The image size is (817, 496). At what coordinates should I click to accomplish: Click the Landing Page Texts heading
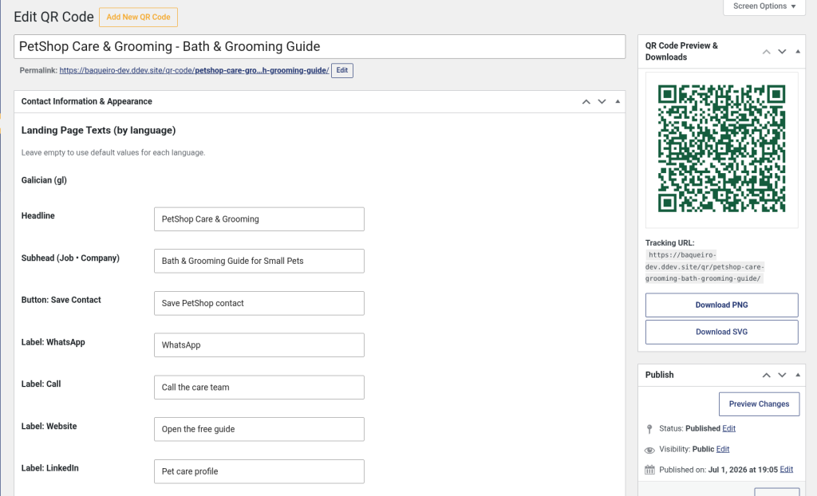pyautogui.click(x=98, y=130)
